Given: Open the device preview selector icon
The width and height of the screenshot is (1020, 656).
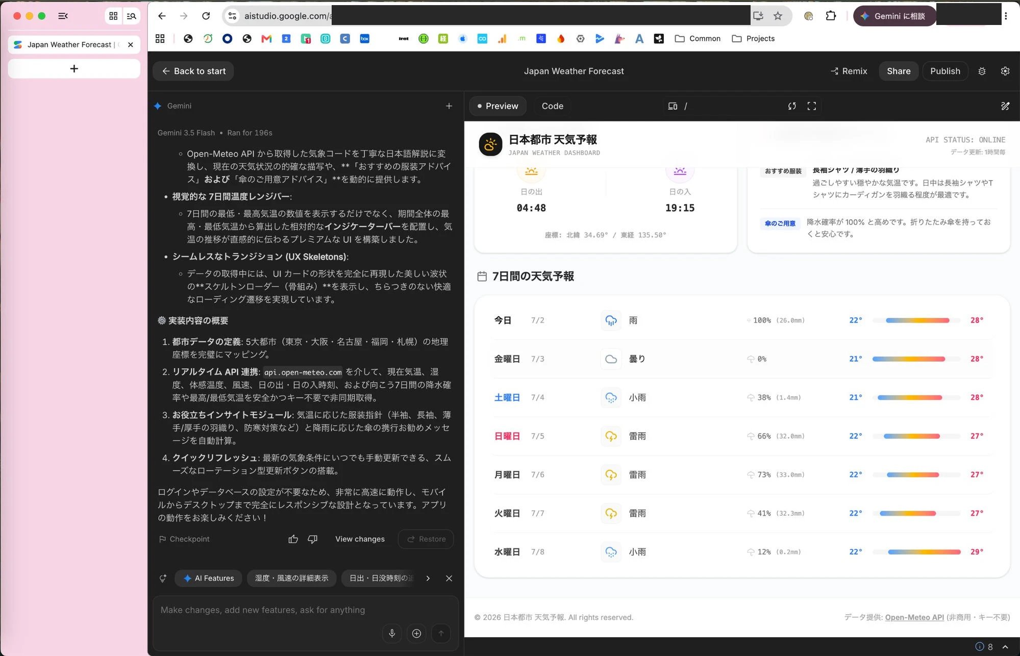Looking at the screenshot, I should [x=673, y=106].
